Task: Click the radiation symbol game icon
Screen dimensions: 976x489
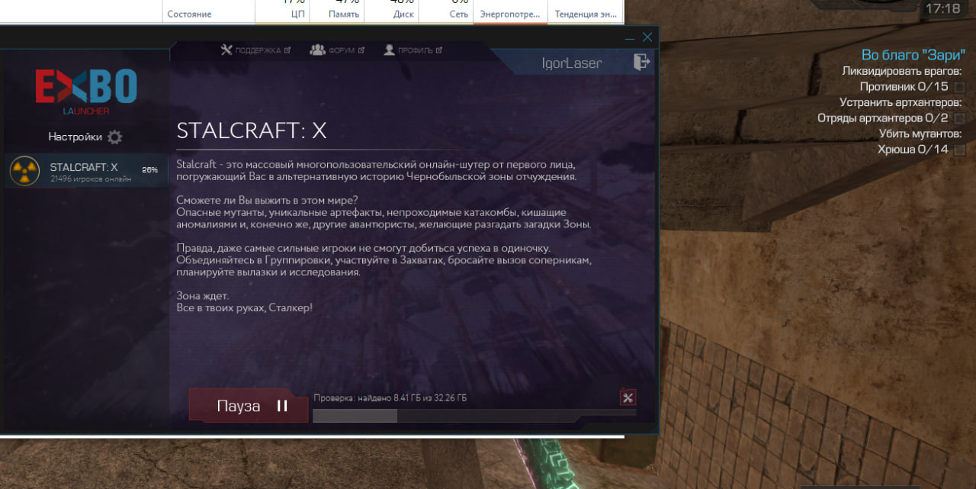Action: click(x=25, y=171)
